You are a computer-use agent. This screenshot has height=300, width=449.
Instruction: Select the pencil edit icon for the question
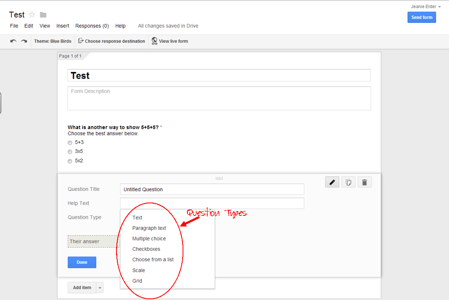pyautogui.click(x=332, y=182)
